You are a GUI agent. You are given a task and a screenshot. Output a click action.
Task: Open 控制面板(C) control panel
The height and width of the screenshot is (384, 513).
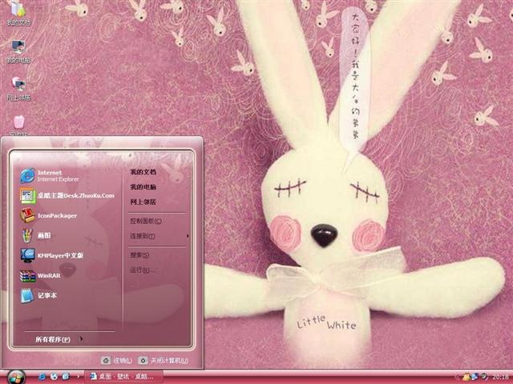(146, 221)
